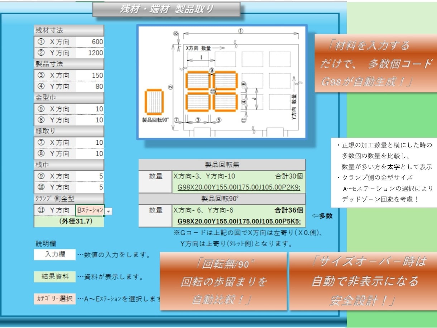Click the G98が自動生成 orange callout
The width and height of the screenshot is (437, 328).
376,63
